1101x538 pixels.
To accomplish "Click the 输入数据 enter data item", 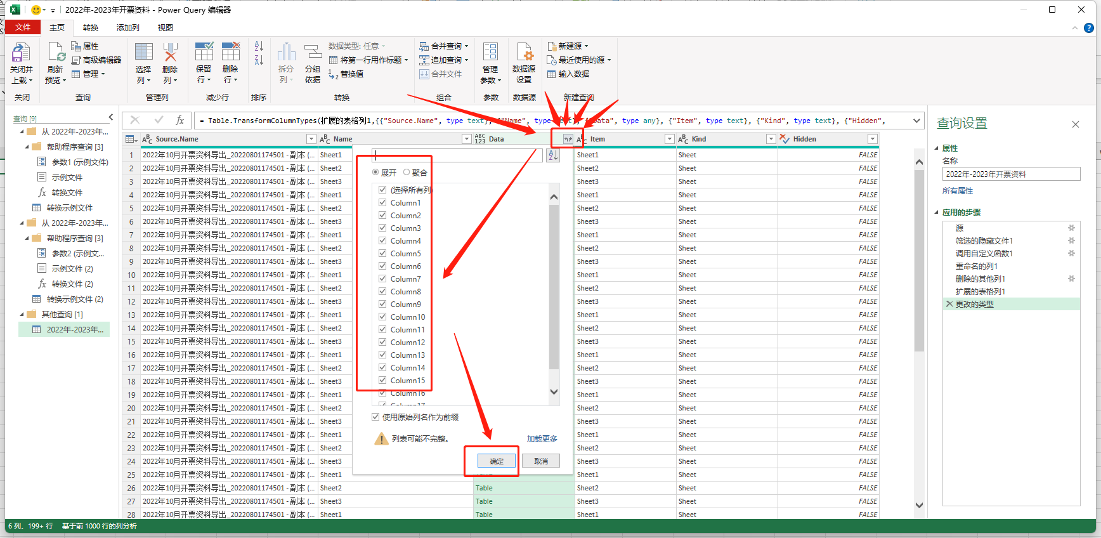I will [568, 74].
